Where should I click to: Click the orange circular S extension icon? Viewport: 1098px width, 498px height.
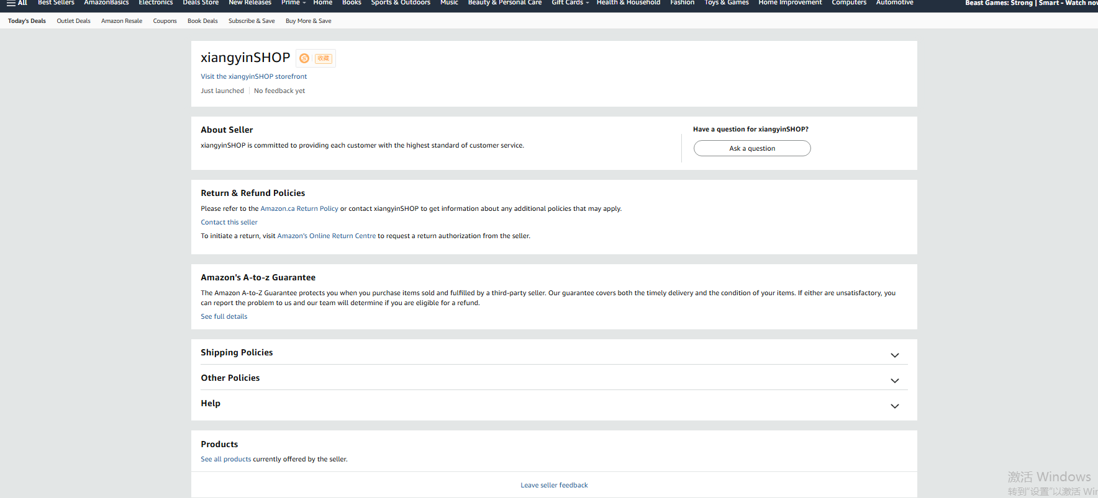(x=304, y=58)
